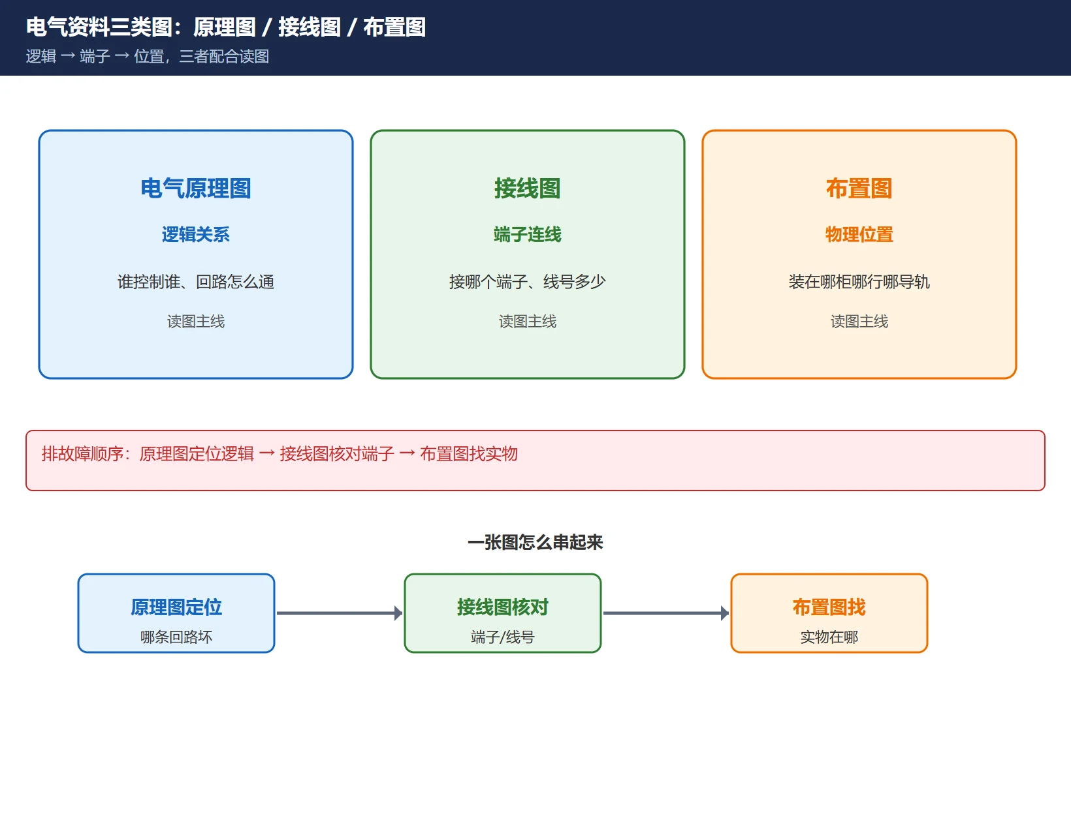Click the subtitle 逻辑 → 端子 → 位置，三者配合读图
1071x835 pixels.
click(x=148, y=57)
